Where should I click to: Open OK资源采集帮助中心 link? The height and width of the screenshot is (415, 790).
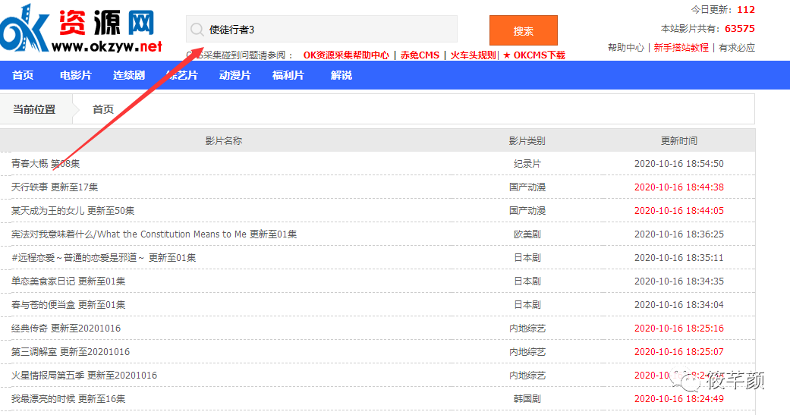[x=346, y=55]
